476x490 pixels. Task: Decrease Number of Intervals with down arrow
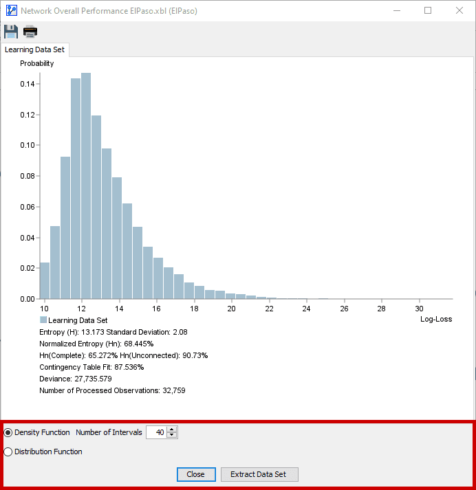(x=172, y=435)
